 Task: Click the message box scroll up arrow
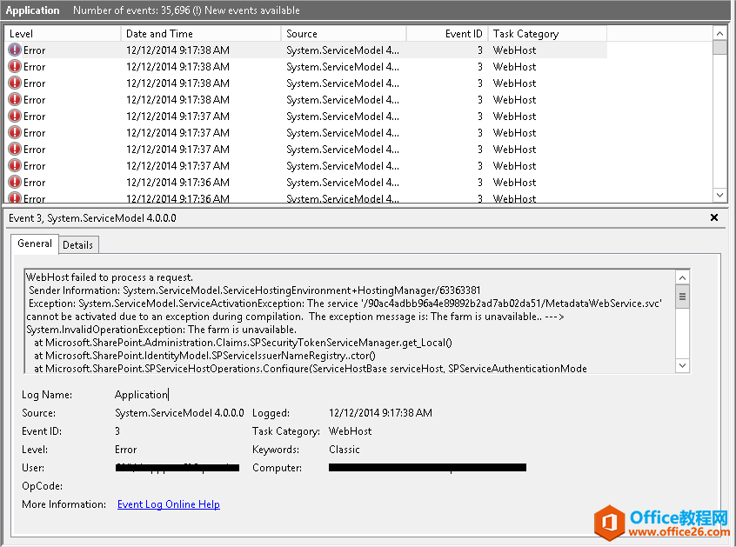[682, 277]
